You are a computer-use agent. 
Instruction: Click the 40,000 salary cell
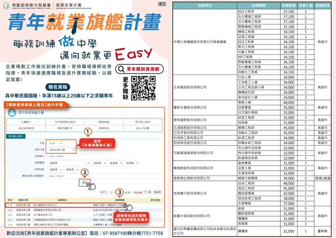click(288, 102)
